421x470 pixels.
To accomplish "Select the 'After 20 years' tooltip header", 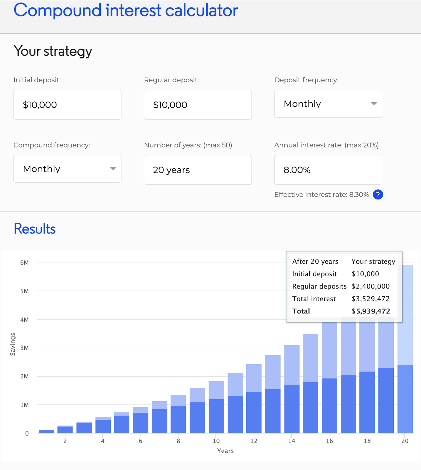I will pyautogui.click(x=315, y=261).
